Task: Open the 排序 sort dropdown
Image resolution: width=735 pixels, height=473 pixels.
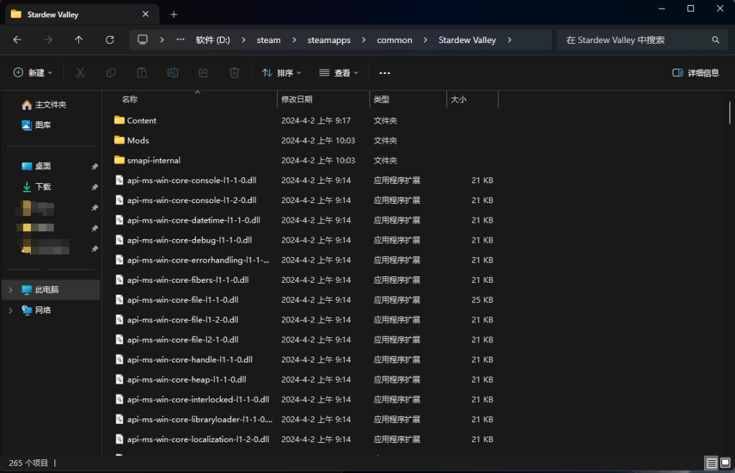Action: pyautogui.click(x=281, y=72)
